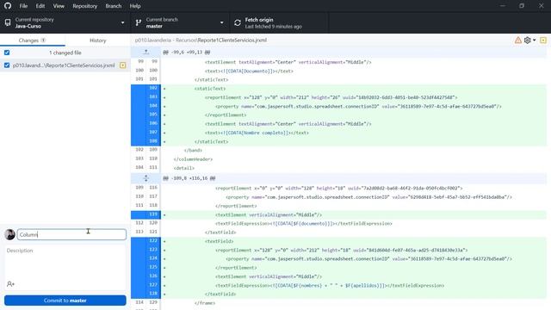Click the GitHub Desktop logo icon
Screen dimensions: 551x310
tap(8, 6)
